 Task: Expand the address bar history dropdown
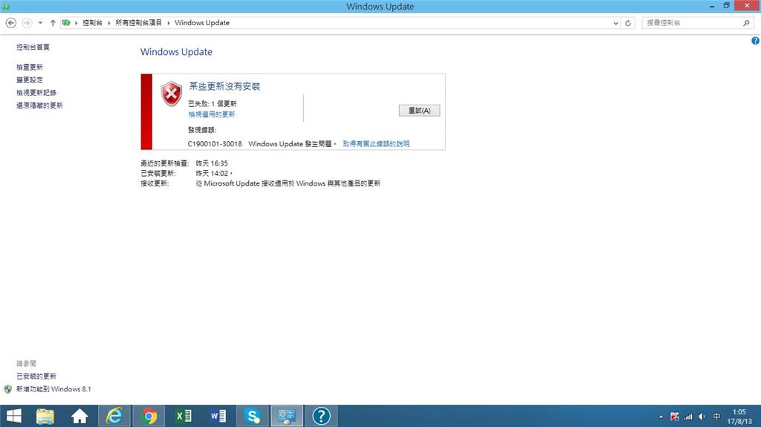pyautogui.click(x=615, y=23)
